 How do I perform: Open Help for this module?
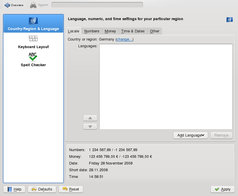pos(14,189)
